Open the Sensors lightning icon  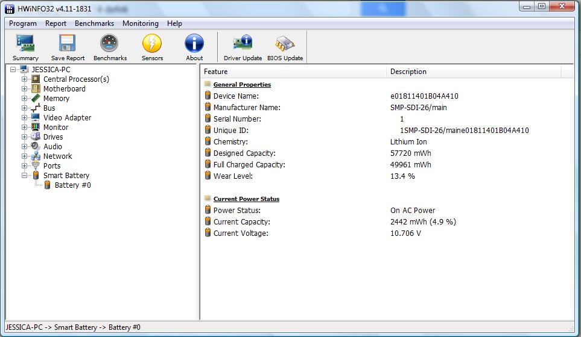152,48
